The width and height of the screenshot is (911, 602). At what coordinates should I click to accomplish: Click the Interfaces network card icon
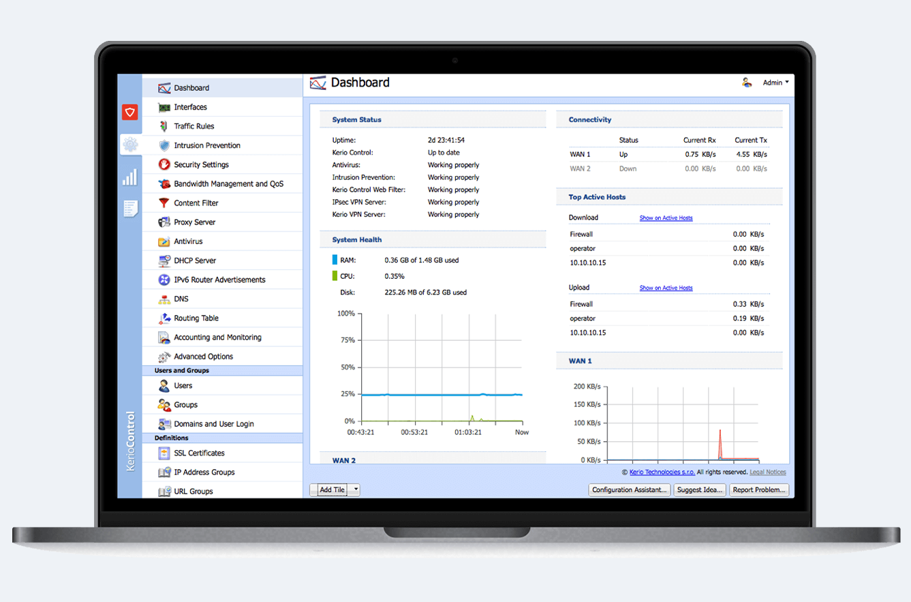pos(164,107)
